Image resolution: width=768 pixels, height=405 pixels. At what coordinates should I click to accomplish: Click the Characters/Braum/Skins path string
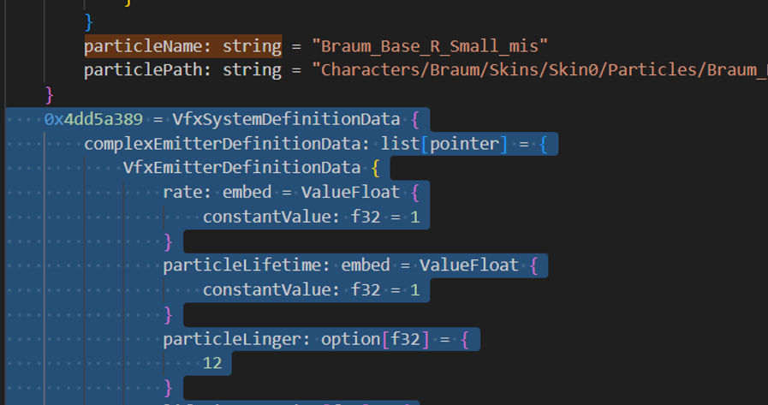[x=539, y=69]
